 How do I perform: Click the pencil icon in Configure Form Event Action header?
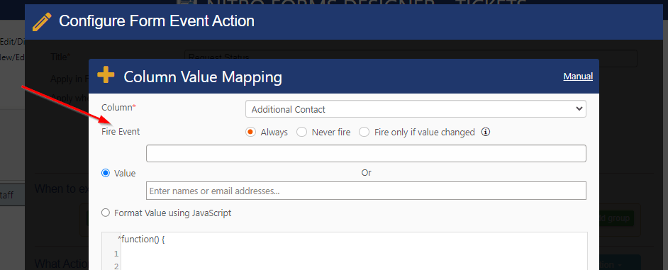(x=42, y=21)
